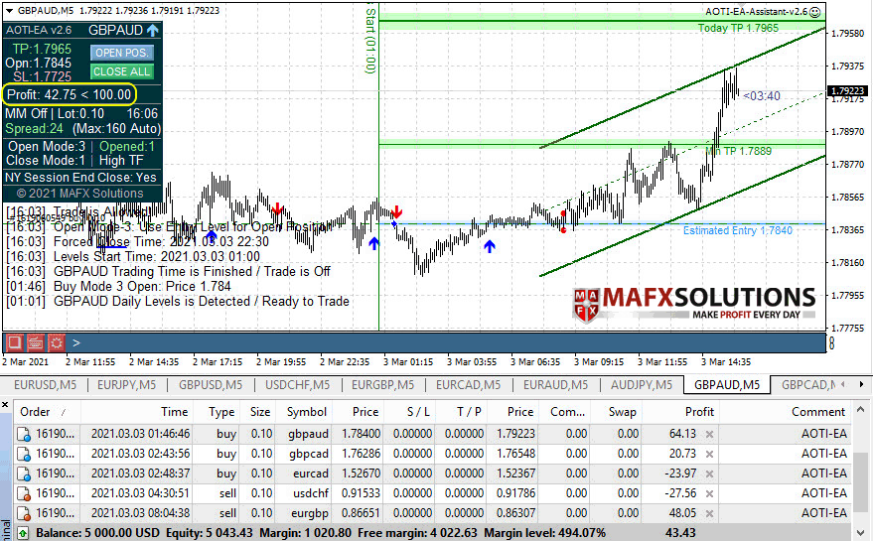
Task: Click the gbpaud buy order icon
Action: [24, 434]
